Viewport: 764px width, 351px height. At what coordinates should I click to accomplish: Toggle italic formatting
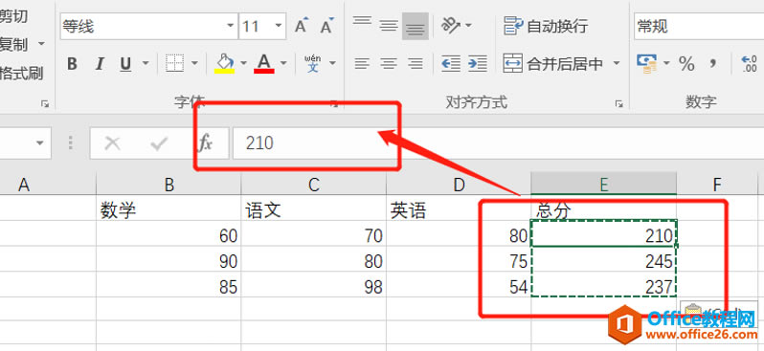click(x=100, y=63)
